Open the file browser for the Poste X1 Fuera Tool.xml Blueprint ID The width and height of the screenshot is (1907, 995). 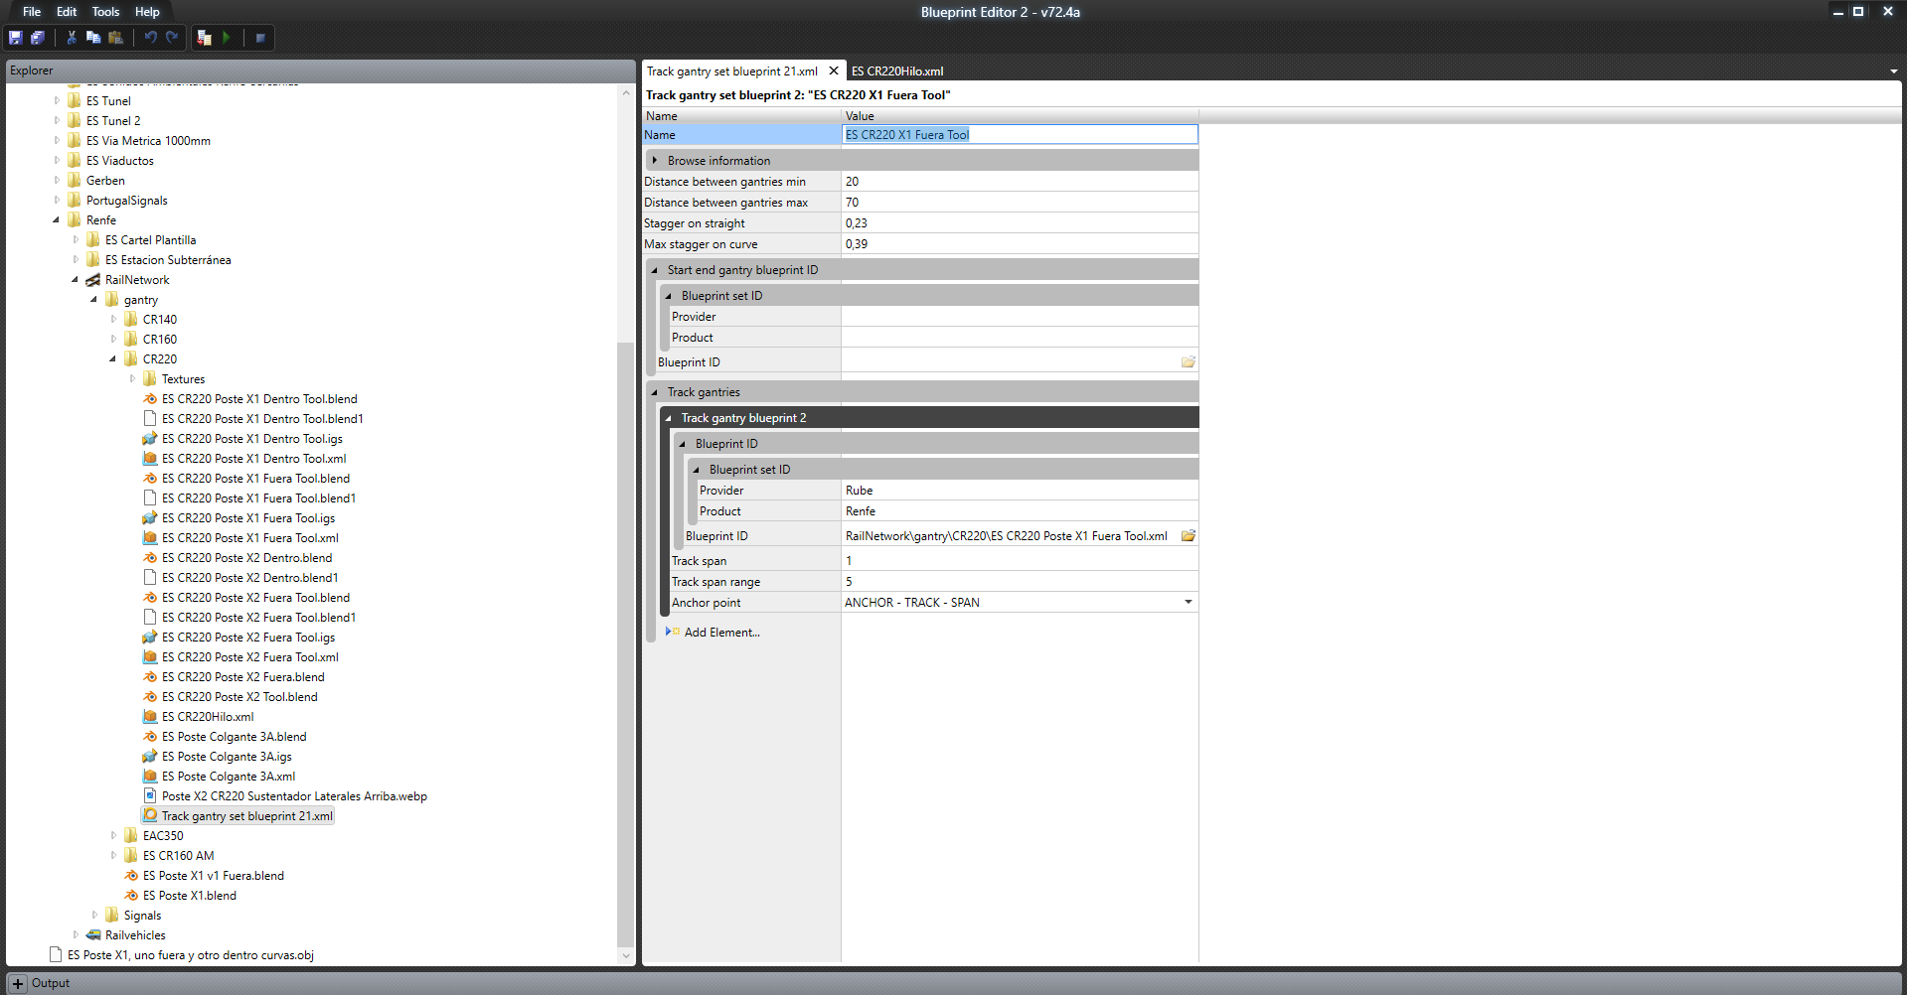point(1188,536)
